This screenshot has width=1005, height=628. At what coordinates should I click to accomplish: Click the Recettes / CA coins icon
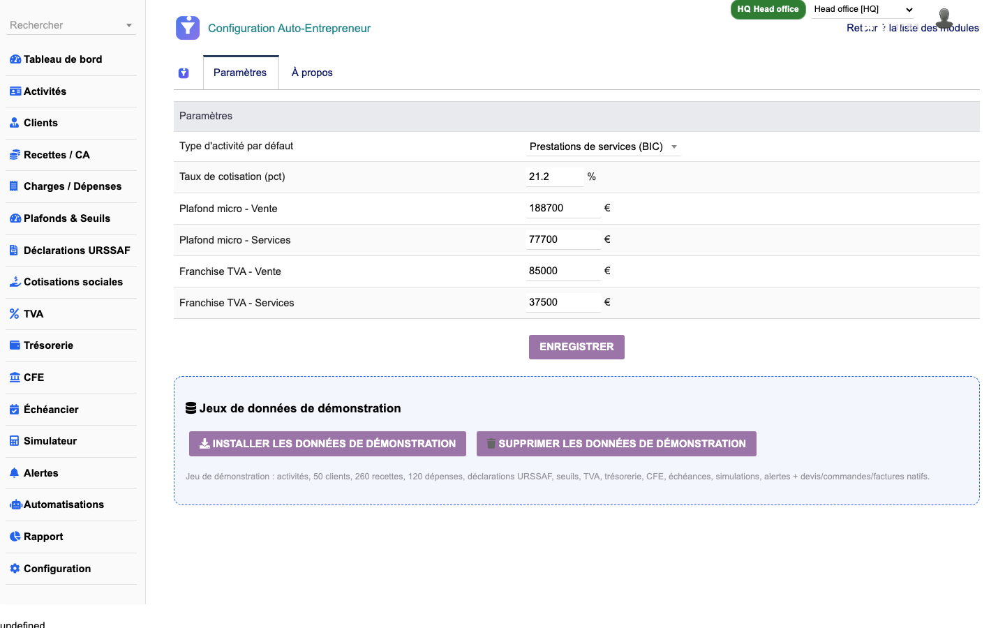[x=15, y=155]
